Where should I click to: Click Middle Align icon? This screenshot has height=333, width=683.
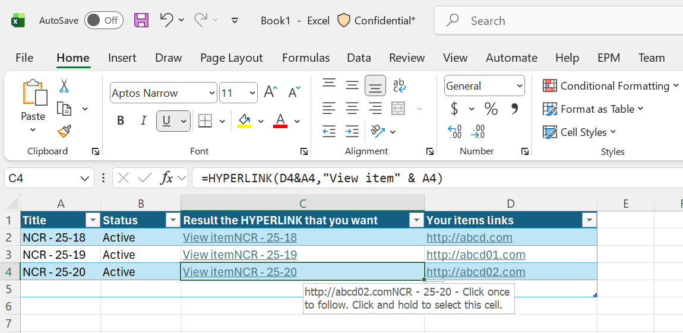[x=352, y=84]
